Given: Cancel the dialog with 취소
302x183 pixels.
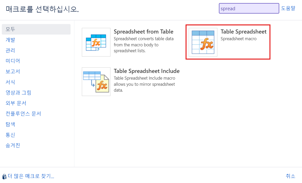Looking at the screenshot, I should pos(290,176).
